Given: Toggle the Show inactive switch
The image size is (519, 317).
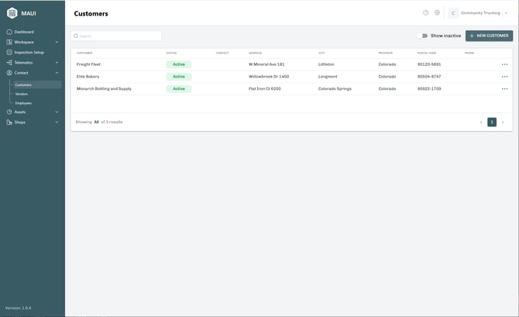Looking at the screenshot, I should tap(422, 36).
